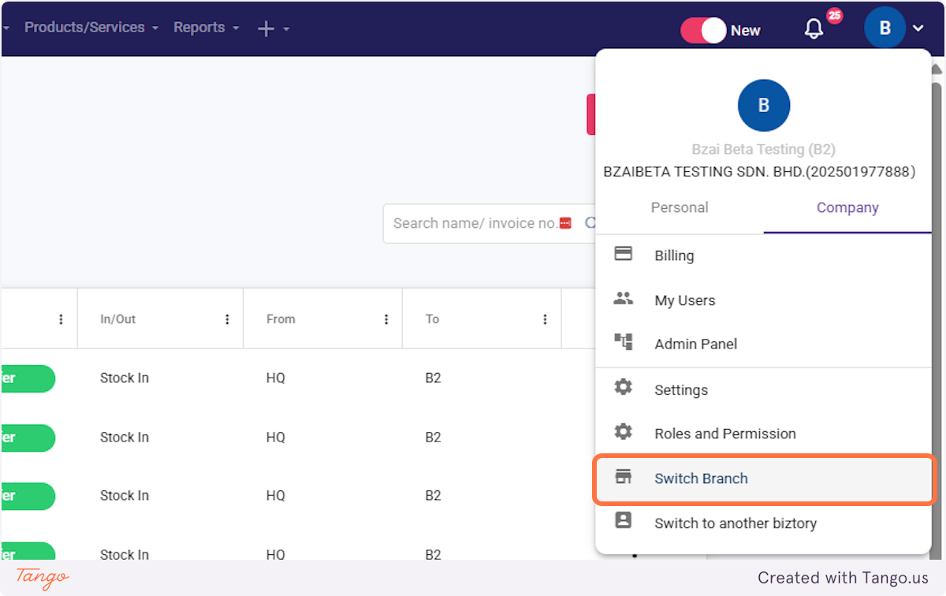Click Stock In in the second row
This screenshot has height=596, width=946.
click(x=125, y=438)
